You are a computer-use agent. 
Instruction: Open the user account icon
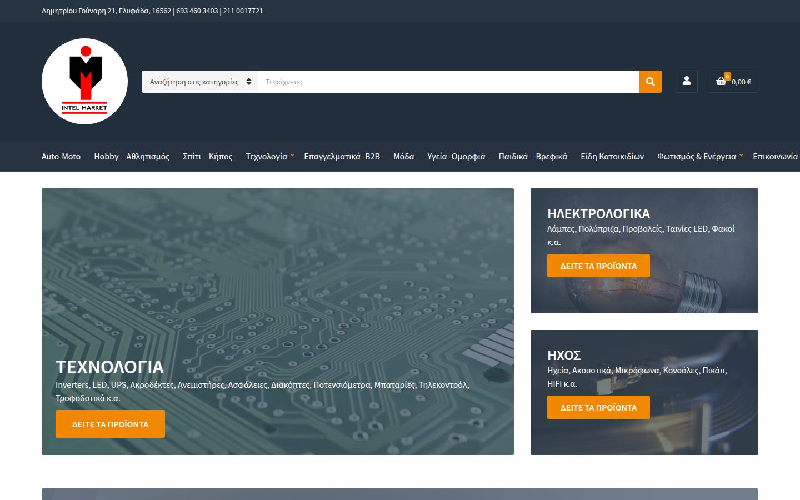point(687,81)
